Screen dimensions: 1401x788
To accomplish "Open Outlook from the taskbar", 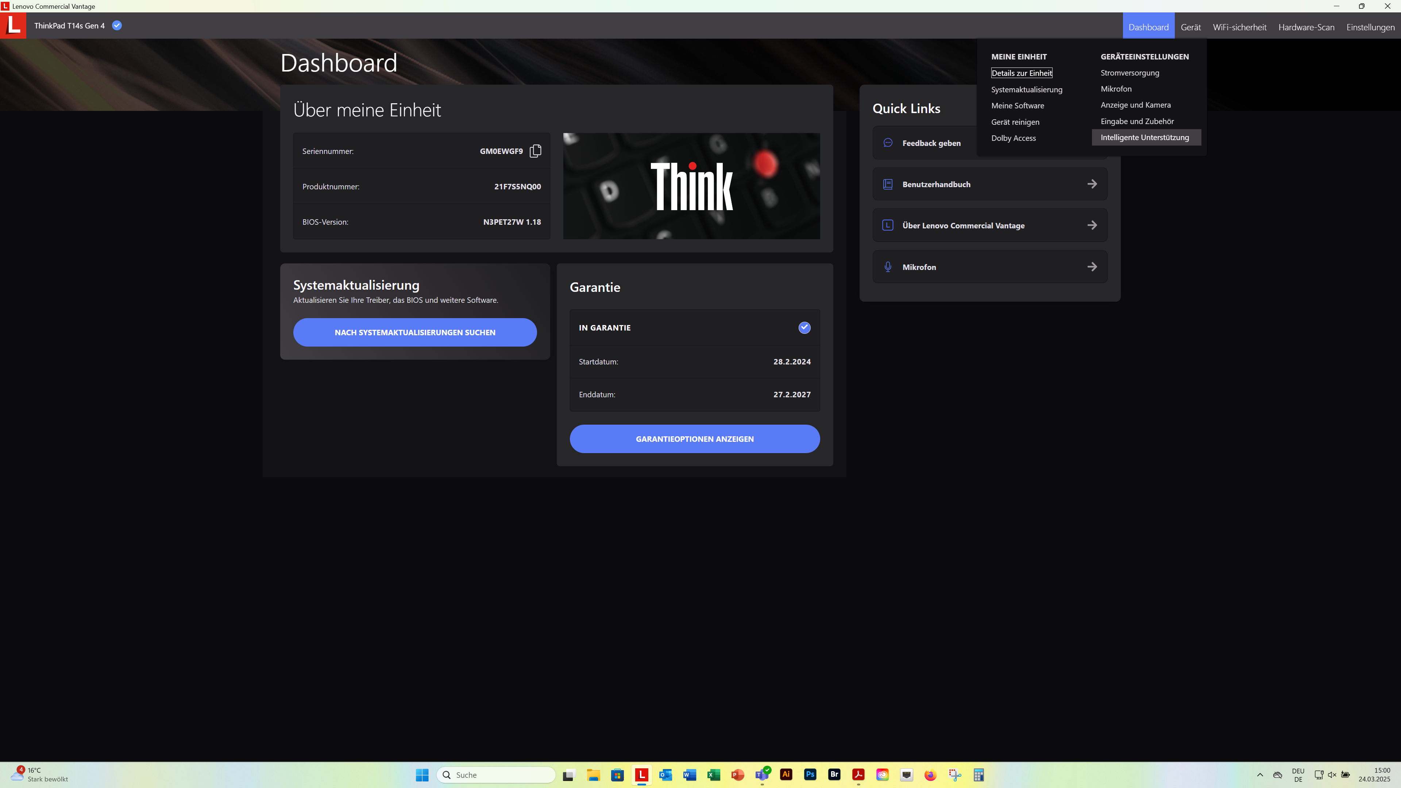I will [666, 775].
